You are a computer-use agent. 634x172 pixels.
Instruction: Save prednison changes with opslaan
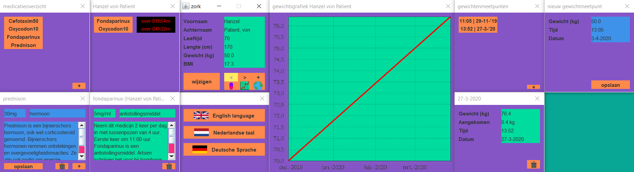click(23, 166)
